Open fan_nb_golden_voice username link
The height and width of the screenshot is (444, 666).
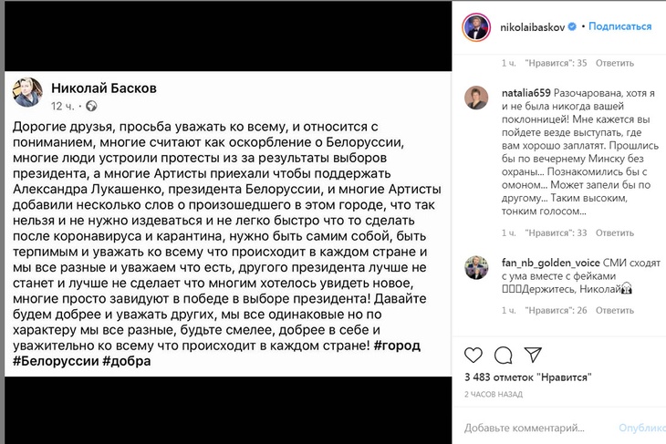point(552,262)
